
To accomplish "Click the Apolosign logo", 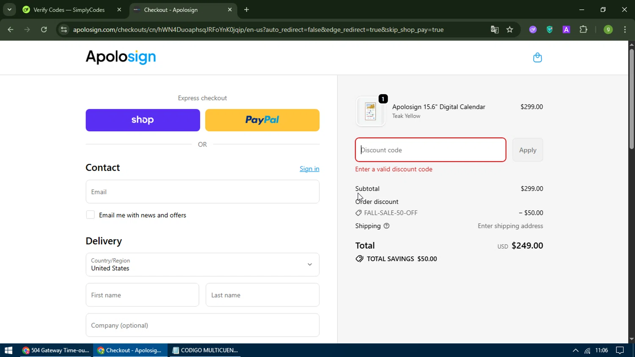I will tap(121, 57).
